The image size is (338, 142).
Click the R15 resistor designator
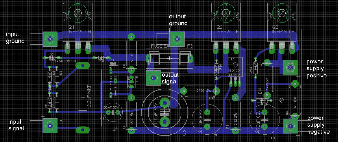[264, 104]
